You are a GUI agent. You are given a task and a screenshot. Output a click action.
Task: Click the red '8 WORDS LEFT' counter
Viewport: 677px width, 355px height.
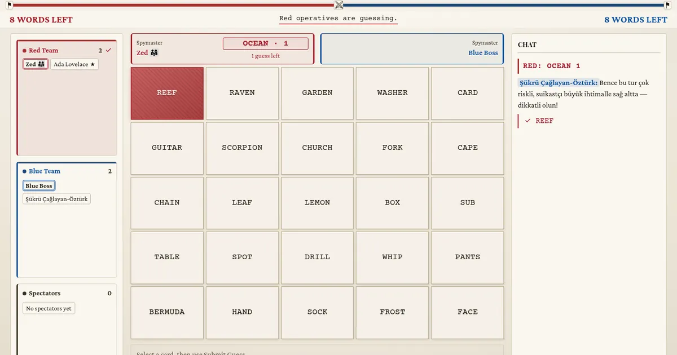pos(41,20)
